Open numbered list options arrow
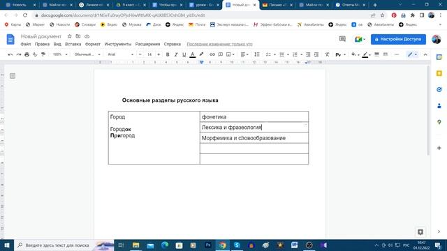Screen dimensions: 447x251 click(x=301, y=54)
